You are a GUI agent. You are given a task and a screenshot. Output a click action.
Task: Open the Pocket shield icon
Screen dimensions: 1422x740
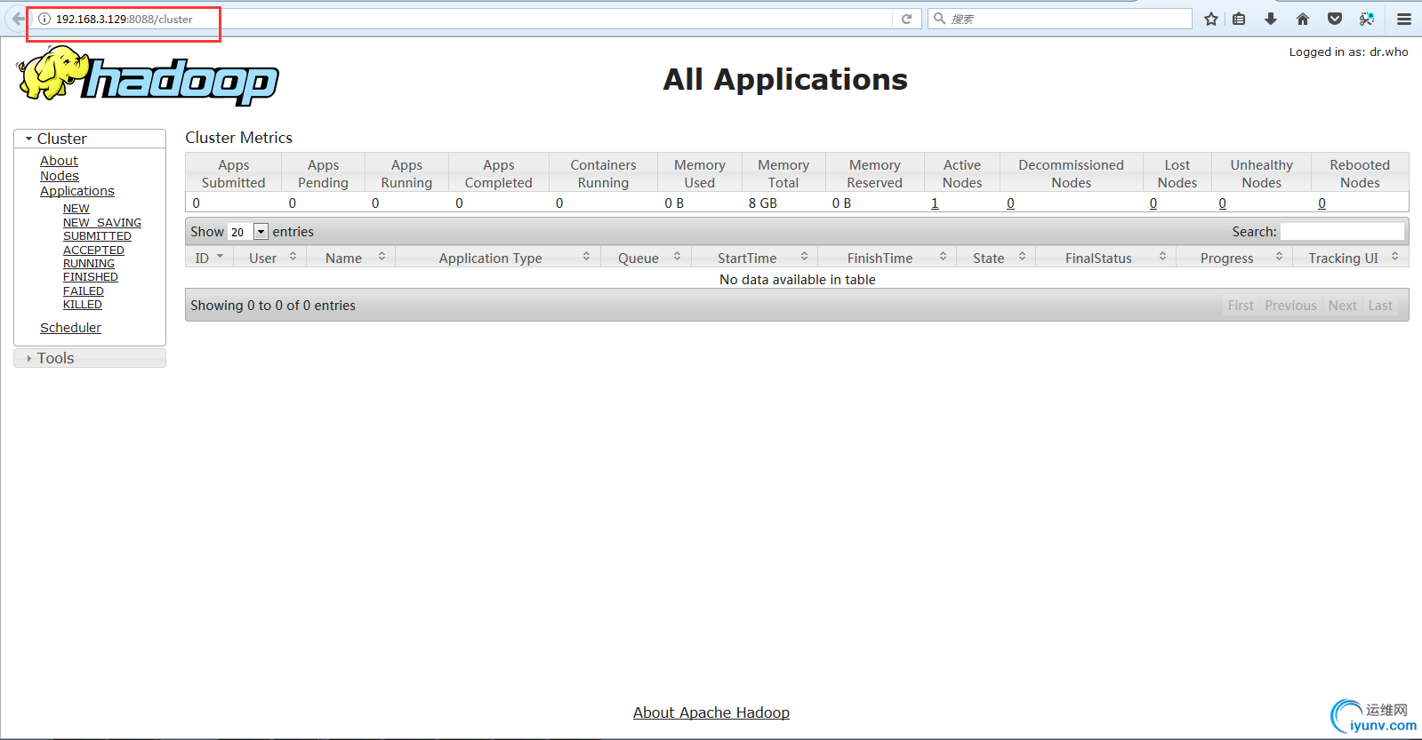(x=1335, y=19)
